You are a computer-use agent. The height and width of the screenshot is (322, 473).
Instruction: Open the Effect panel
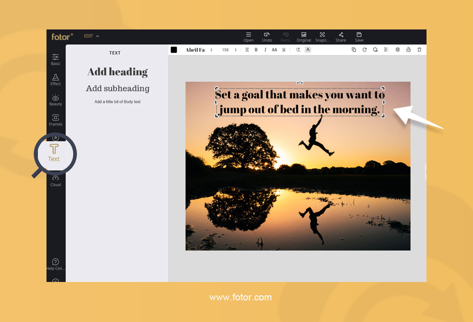pyautogui.click(x=56, y=80)
